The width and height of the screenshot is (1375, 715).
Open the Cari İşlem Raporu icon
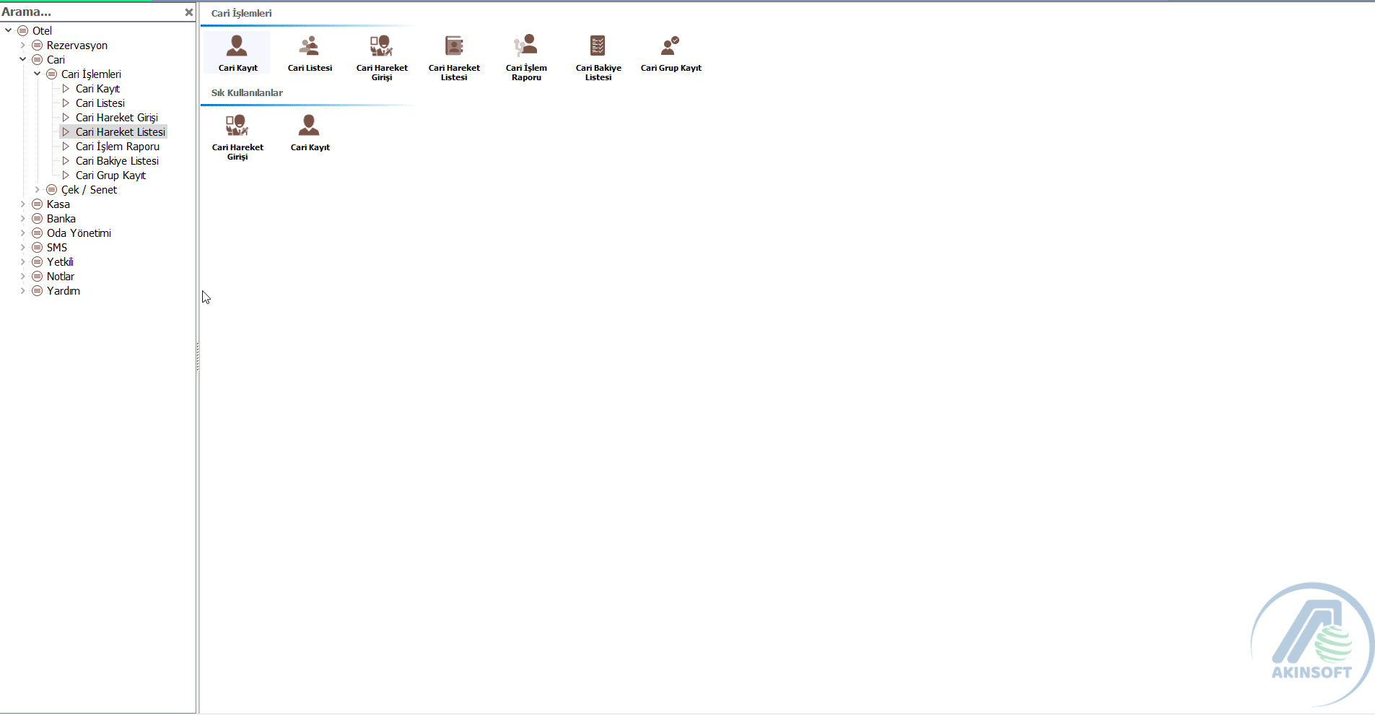526,57
